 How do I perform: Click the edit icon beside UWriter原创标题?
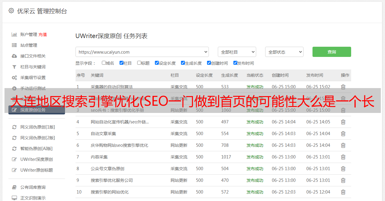point(14,170)
